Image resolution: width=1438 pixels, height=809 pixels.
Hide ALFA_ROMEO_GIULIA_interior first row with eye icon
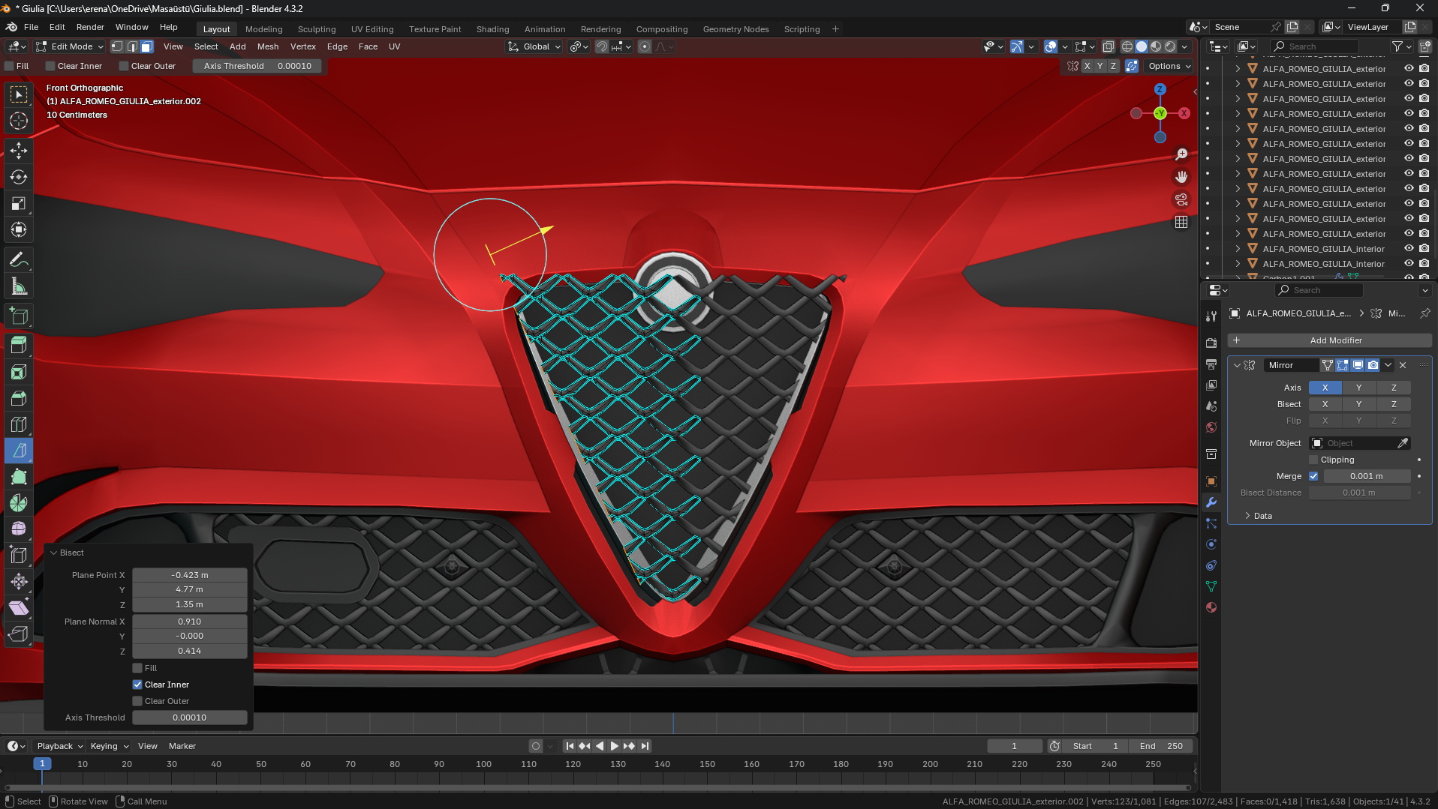tap(1409, 248)
